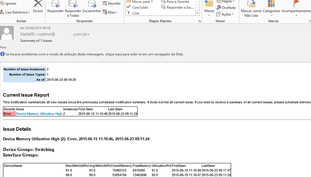Open the Lixo Eletrônico dropdown
Image resolution: width=311 pixels, height=177 pixels.
pyautogui.click(x=16, y=13)
